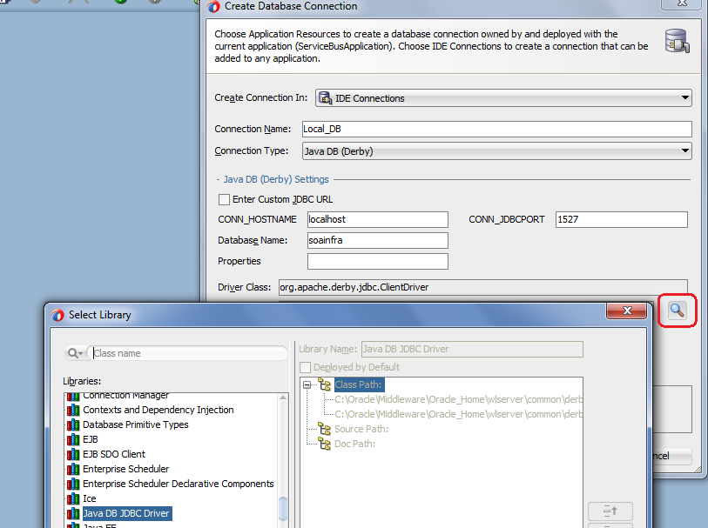This screenshot has width=708, height=528.
Task: Click the database connection wizard icon
Action: (x=677, y=41)
